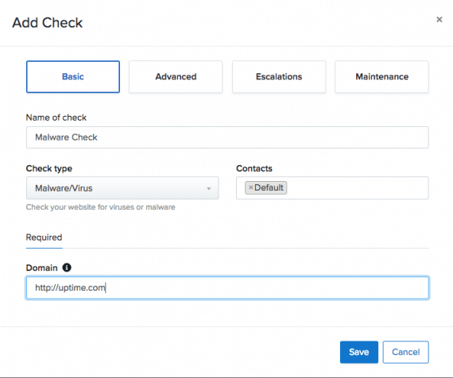The width and height of the screenshot is (453, 378).
Task: Click the "Contacts" label
Action: click(254, 168)
